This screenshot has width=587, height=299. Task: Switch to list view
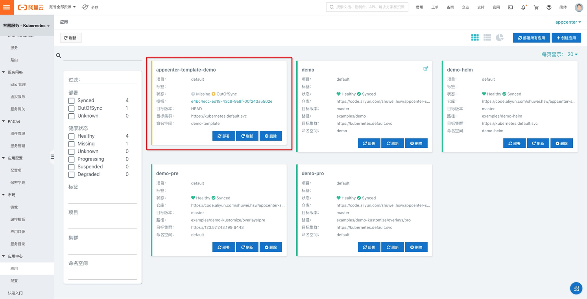(487, 37)
